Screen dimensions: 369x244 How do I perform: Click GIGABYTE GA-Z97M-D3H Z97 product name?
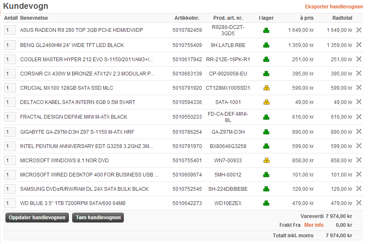click(x=77, y=132)
